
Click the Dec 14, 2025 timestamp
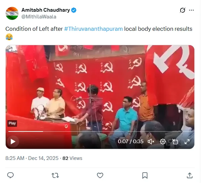(43, 158)
